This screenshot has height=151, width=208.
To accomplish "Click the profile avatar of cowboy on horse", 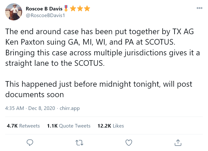I will click(x=14, y=12).
